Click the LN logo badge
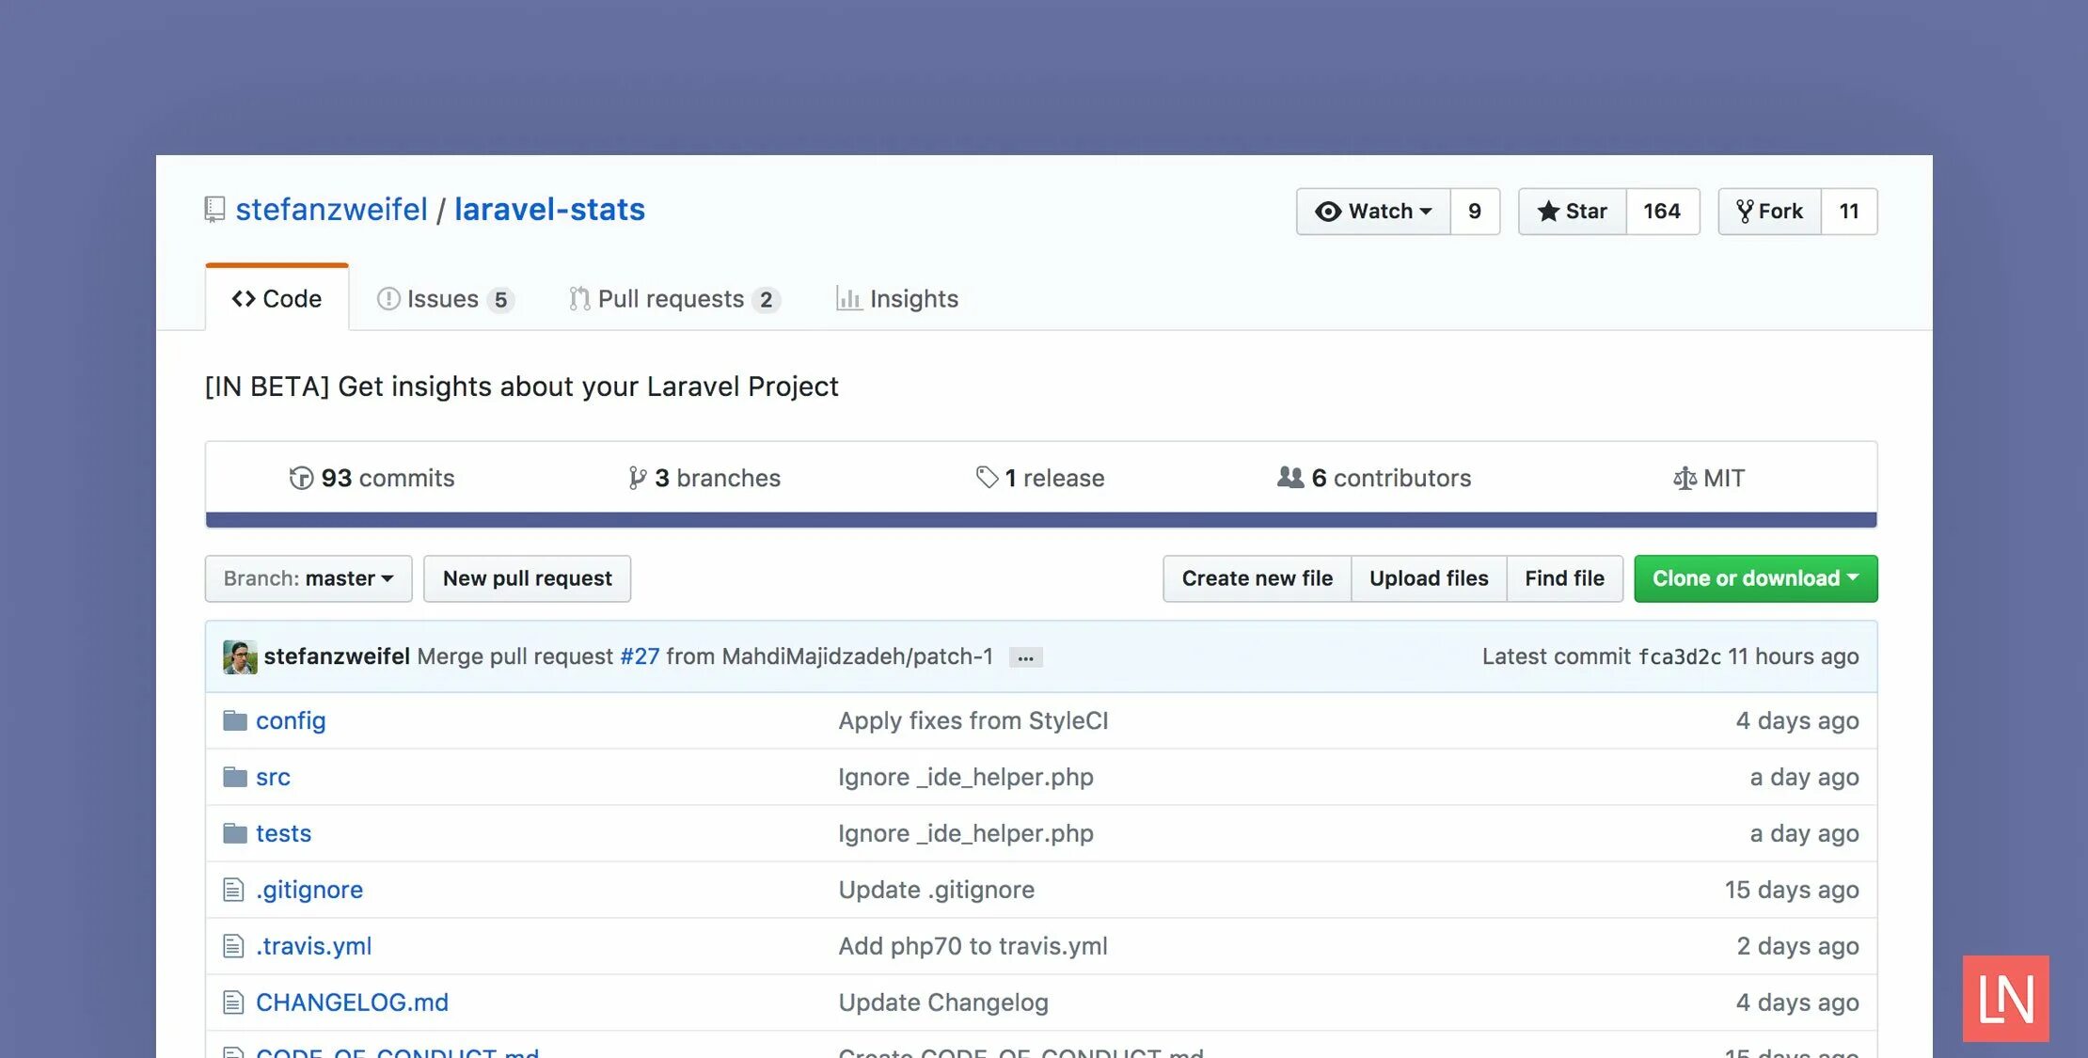This screenshot has width=2088, height=1058. click(2005, 998)
